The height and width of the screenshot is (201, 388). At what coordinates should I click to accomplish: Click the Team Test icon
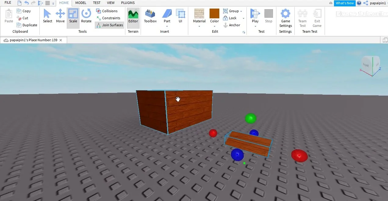302,18
